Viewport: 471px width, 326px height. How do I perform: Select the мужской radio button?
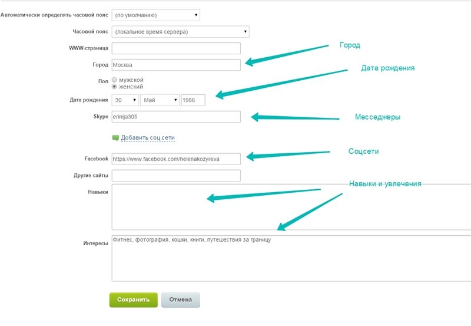tap(115, 80)
